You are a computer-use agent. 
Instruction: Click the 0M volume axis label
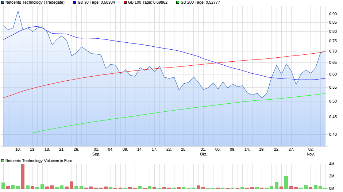point(332,188)
